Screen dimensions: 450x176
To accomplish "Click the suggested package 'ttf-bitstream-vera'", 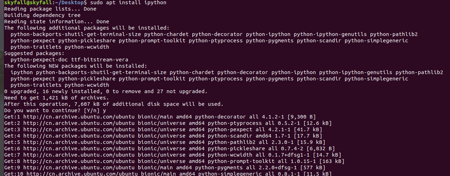I will (100, 60).
